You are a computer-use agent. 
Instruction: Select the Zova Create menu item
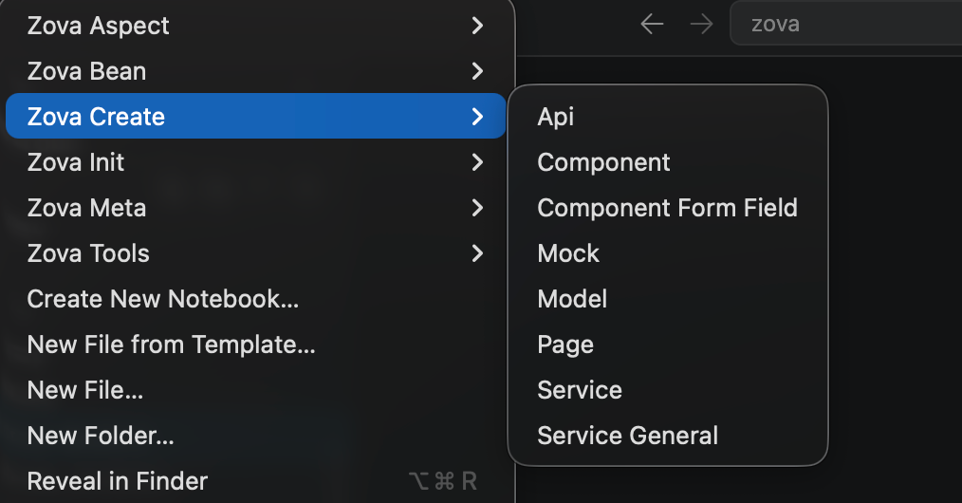pyautogui.click(x=256, y=117)
